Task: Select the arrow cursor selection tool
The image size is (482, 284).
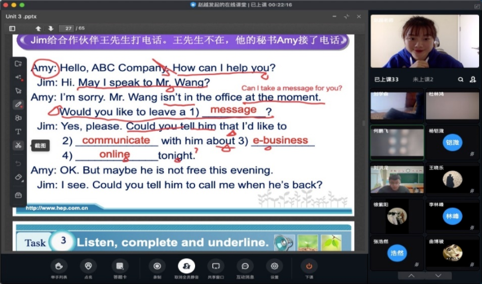Action: coord(18,91)
